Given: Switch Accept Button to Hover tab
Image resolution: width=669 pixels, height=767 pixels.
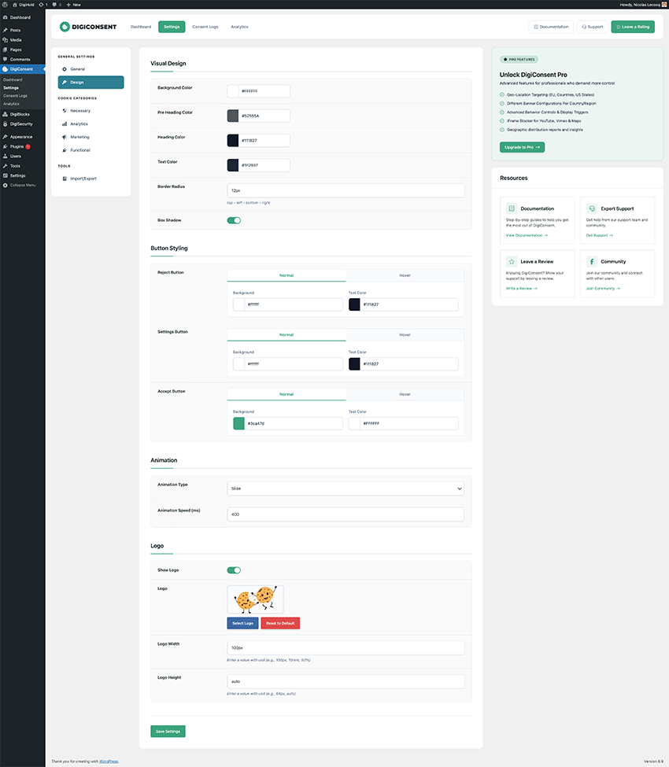Looking at the screenshot, I should pos(405,394).
